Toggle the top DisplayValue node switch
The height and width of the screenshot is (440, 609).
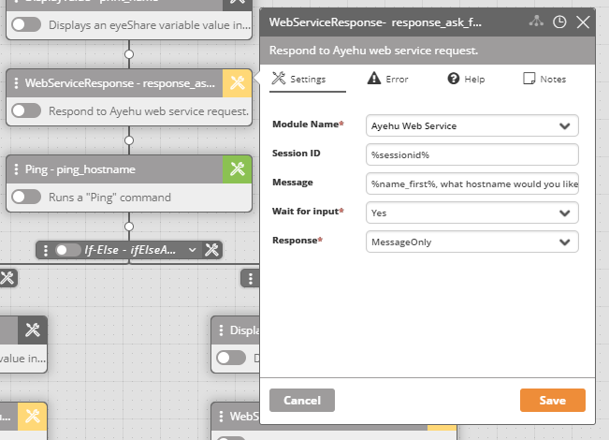coord(26,25)
